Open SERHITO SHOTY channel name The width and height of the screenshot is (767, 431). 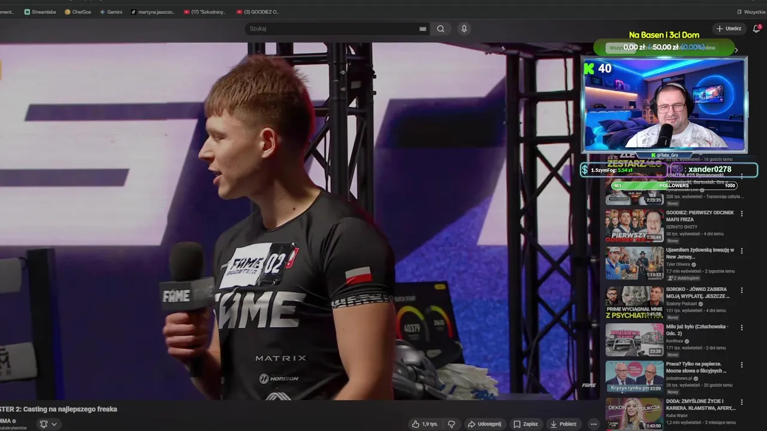(x=682, y=227)
